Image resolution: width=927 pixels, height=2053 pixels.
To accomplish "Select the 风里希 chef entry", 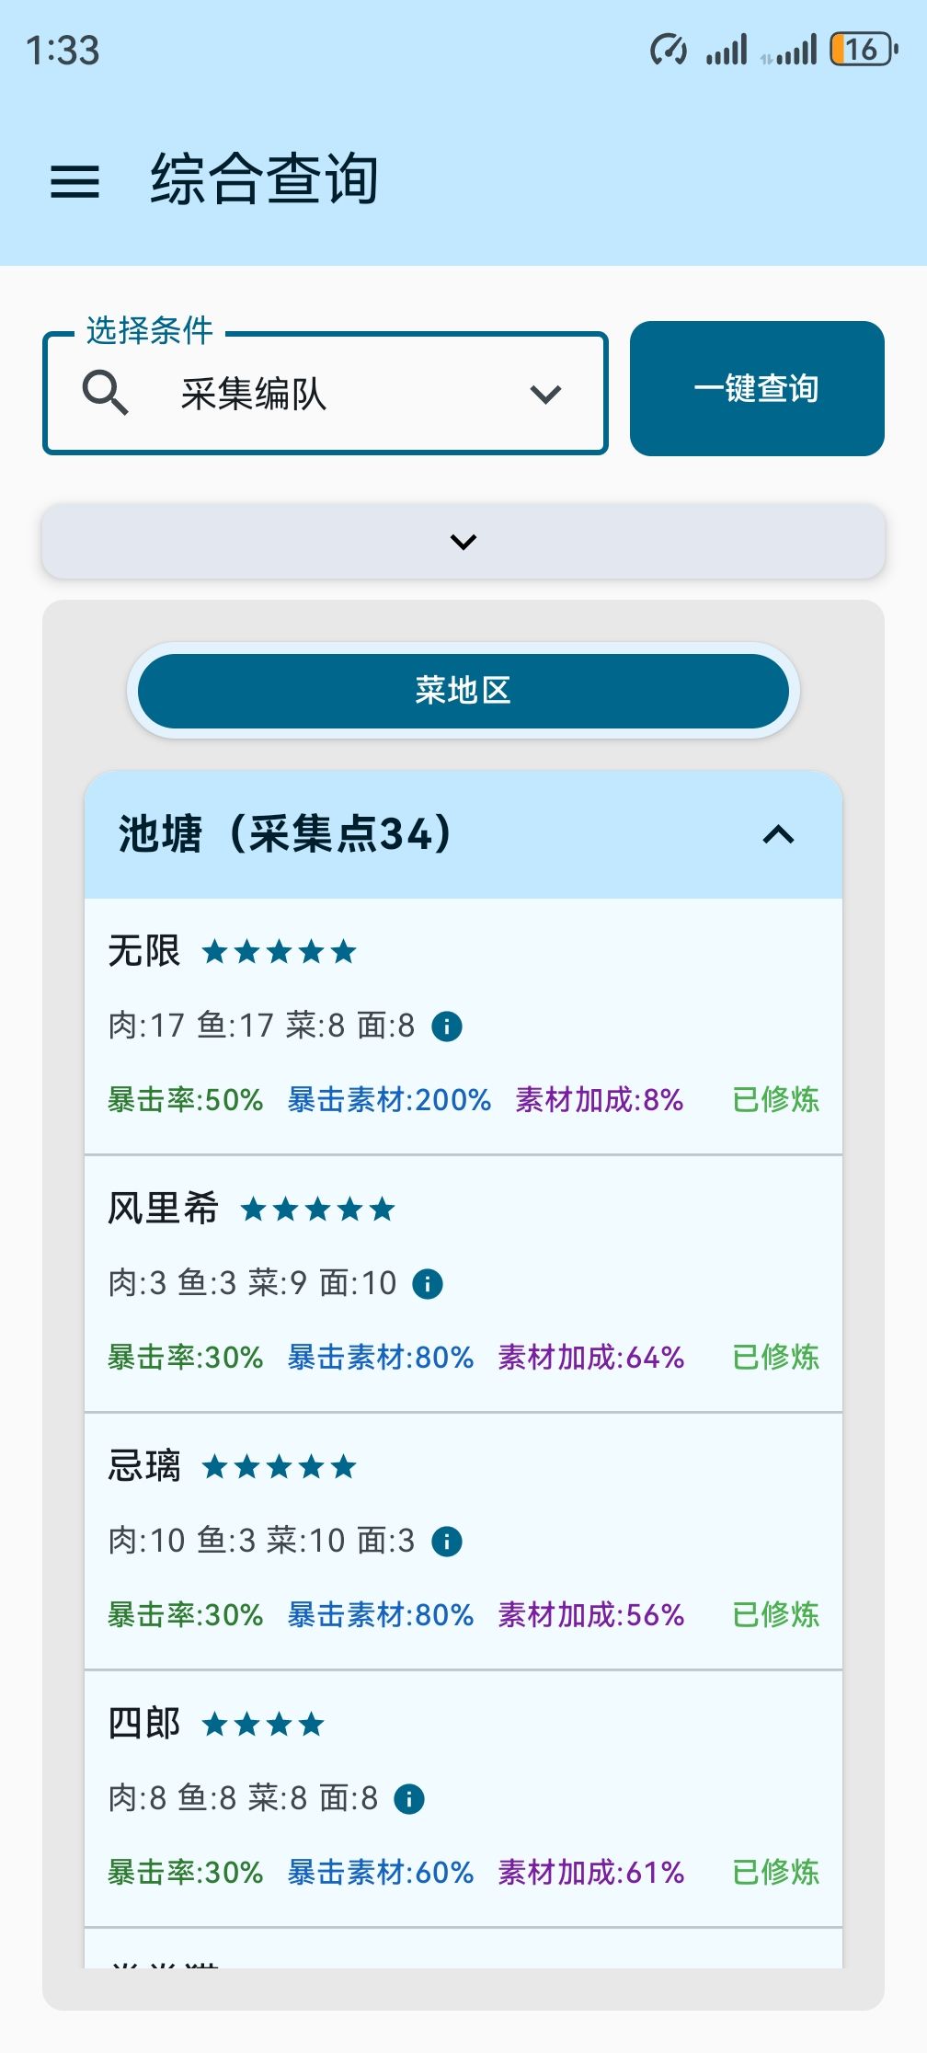I will pyautogui.click(x=163, y=1209).
